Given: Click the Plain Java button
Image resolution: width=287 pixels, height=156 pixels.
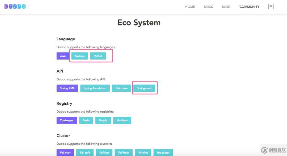Looking at the screenshot, I should tap(121, 88).
